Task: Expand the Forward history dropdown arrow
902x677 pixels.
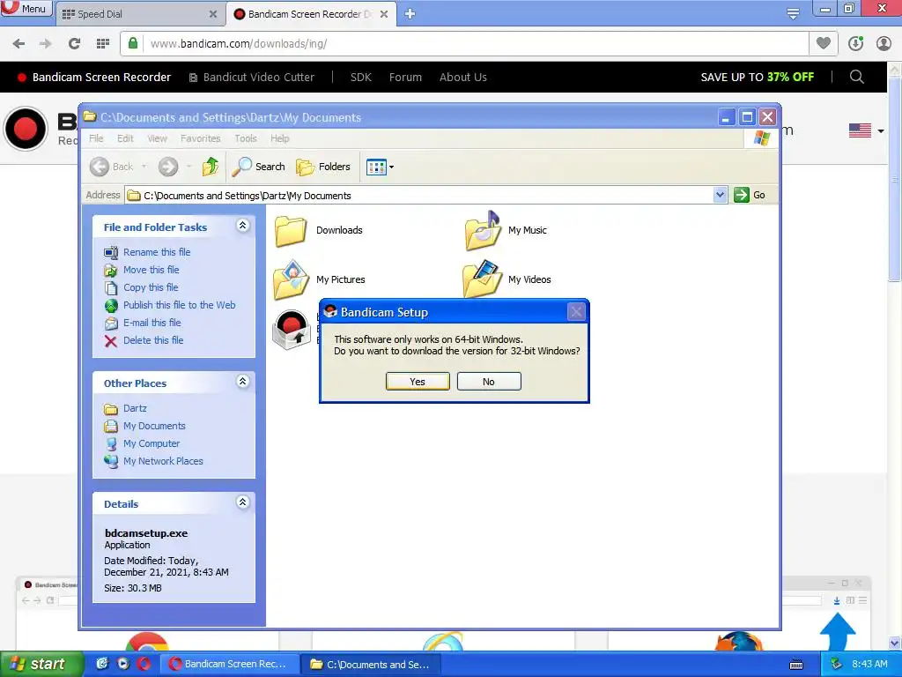Action: click(189, 167)
